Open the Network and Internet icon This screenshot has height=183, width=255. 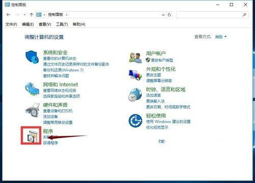click(x=32, y=89)
